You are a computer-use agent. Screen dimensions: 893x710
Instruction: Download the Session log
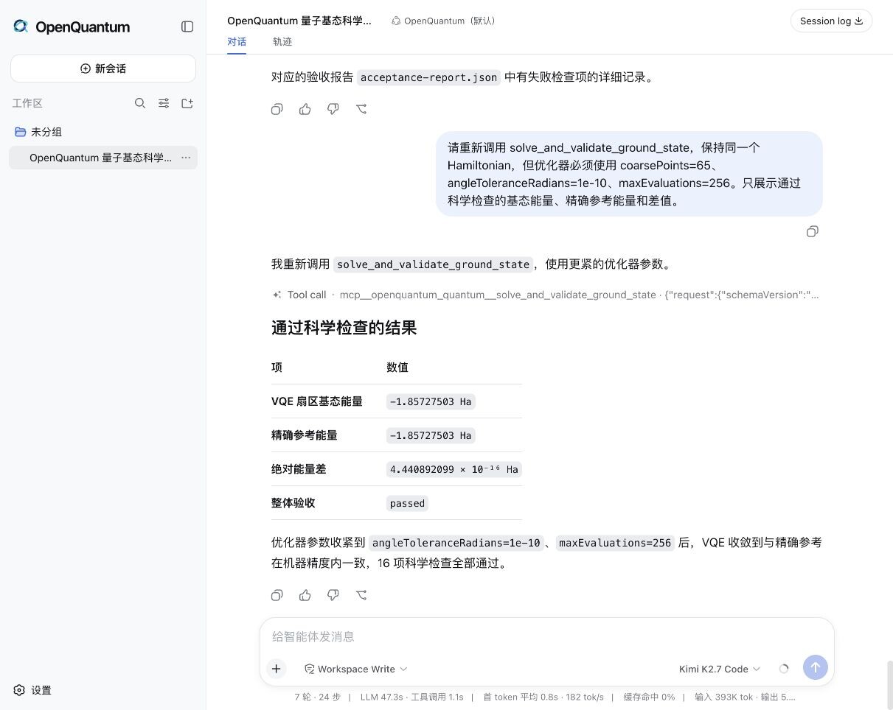pos(831,21)
